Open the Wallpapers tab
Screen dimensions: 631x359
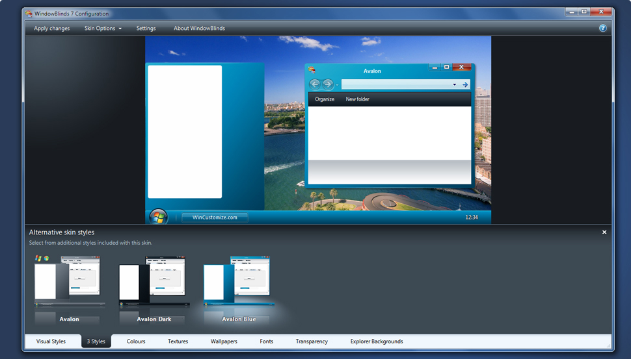click(224, 341)
